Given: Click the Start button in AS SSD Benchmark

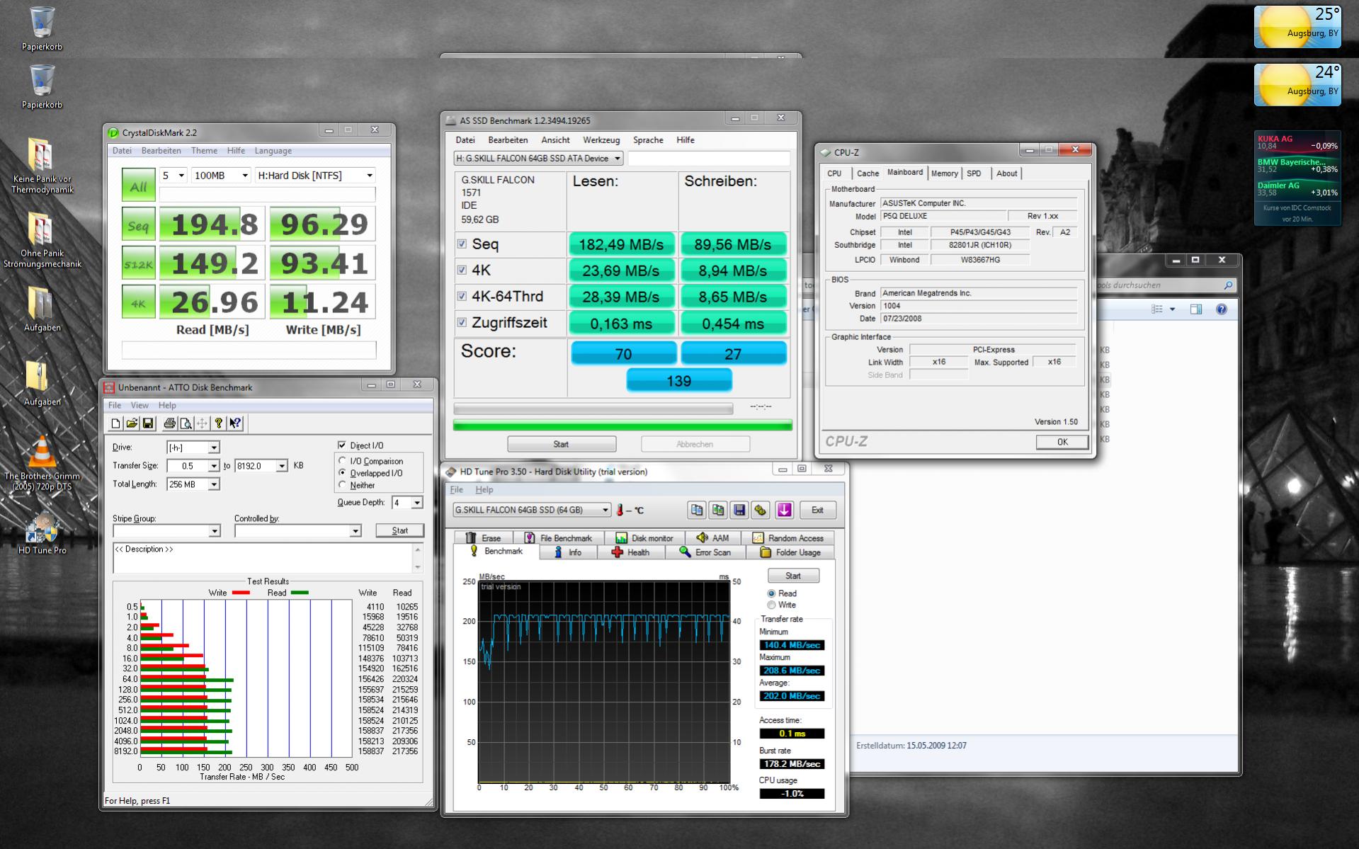Looking at the screenshot, I should 562,444.
